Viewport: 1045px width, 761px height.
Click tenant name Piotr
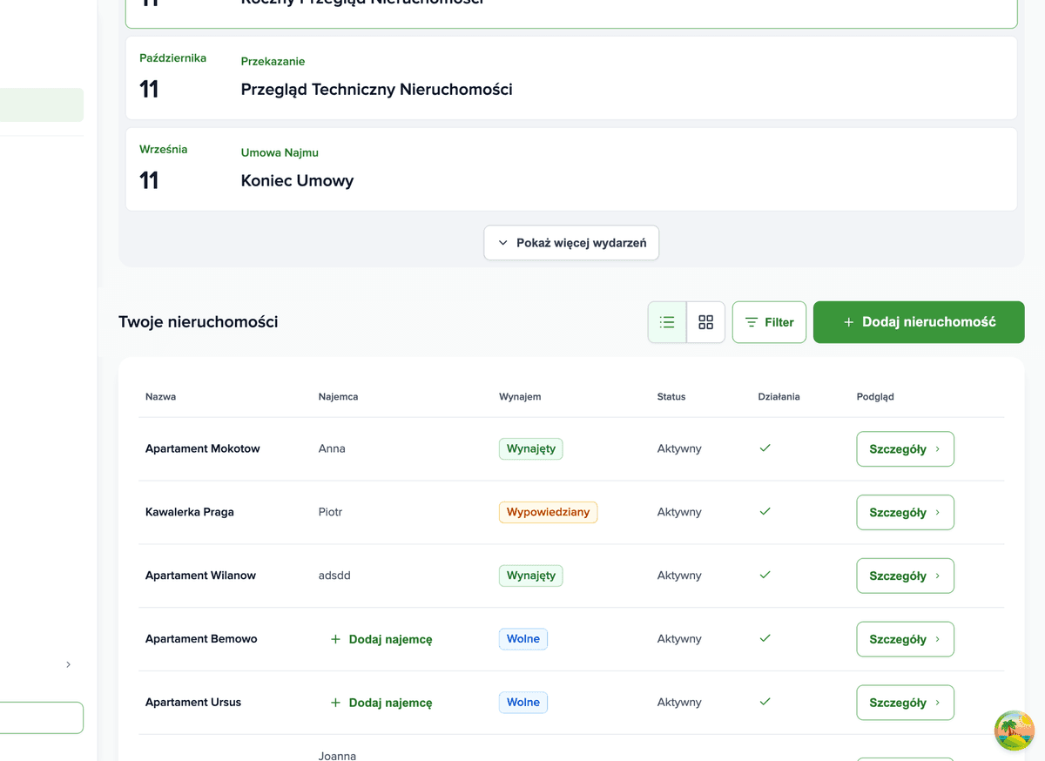[x=331, y=512]
